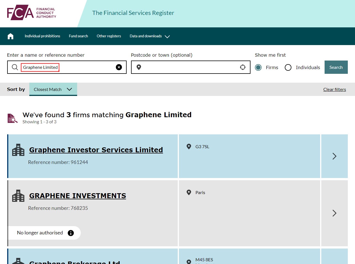Image resolution: width=355 pixels, height=264 pixels.
Task: Click the info icon beside No longer authorised
Action: point(71,233)
